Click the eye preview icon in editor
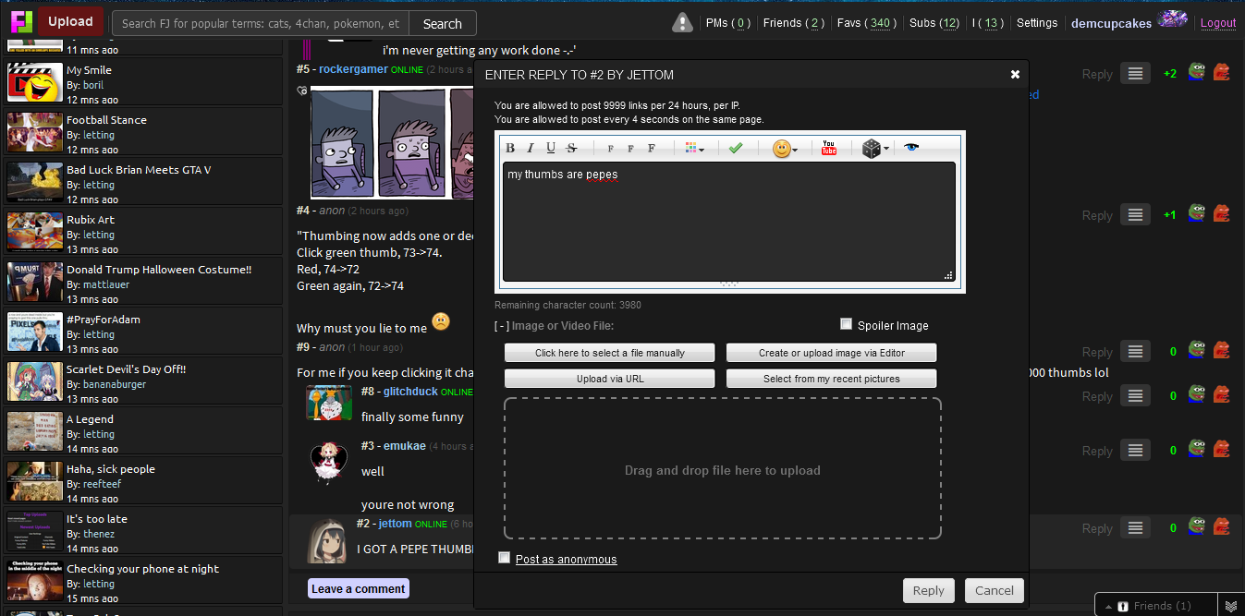The width and height of the screenshot is (1245, 616). pyautogui.click(x=911, y=148)
